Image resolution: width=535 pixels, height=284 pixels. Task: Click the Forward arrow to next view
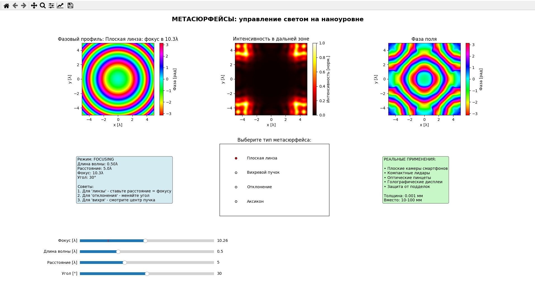(24, 6)
